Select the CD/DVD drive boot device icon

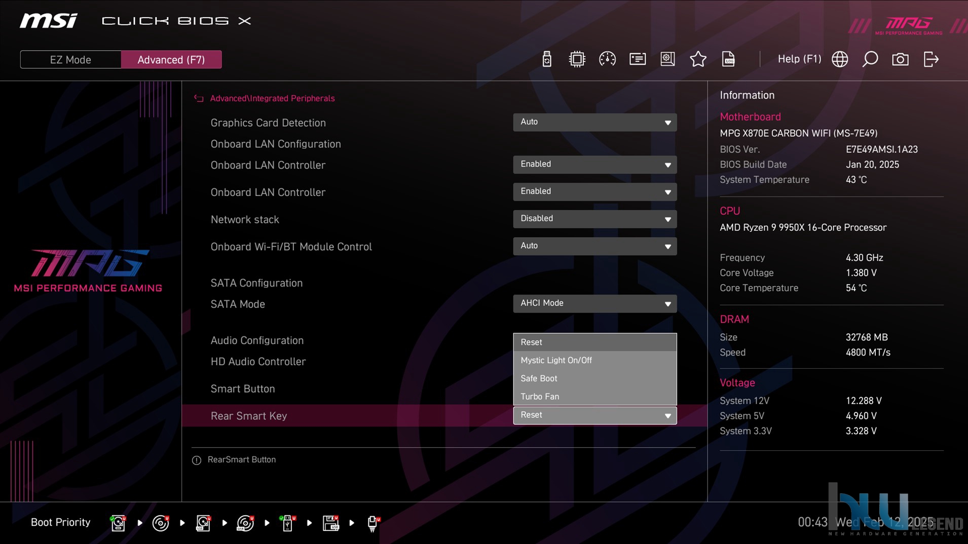(x=161, y=523)
